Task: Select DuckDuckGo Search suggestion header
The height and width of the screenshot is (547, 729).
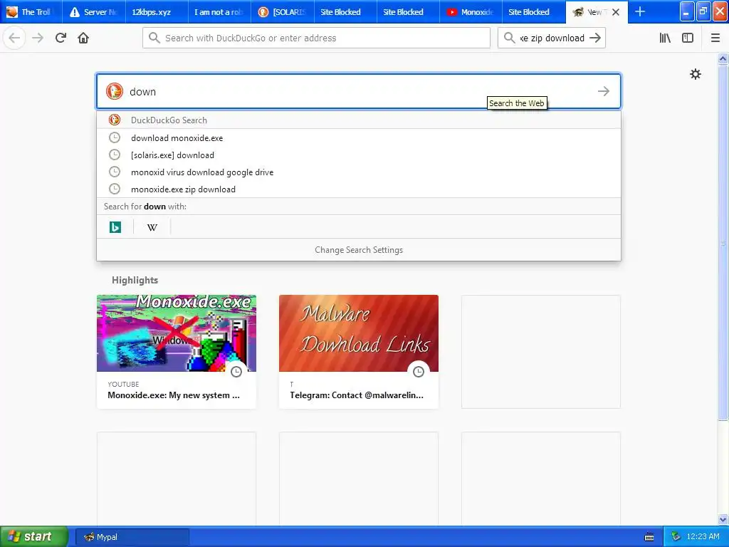Action: coord(359,120)
